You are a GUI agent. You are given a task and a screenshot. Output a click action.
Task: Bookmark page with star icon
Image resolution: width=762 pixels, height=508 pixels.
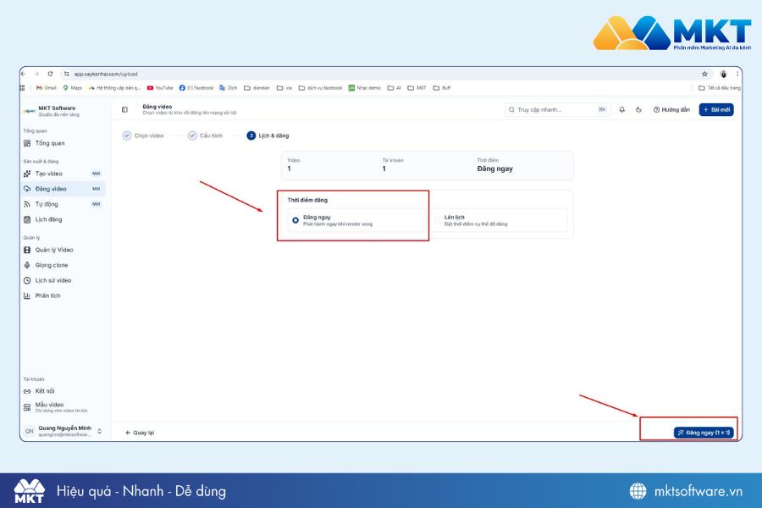[704, 74]
